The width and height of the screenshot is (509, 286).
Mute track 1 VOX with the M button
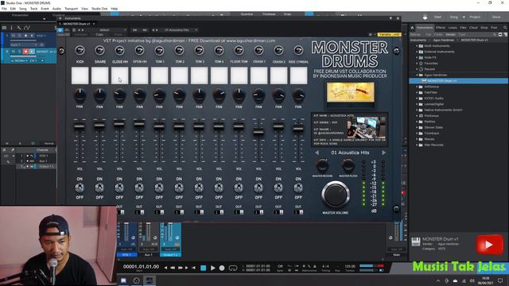[14, 36]
